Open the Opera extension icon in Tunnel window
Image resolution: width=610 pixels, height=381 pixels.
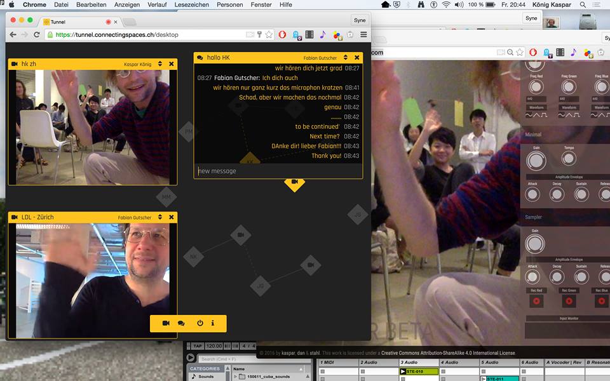(282, 34)
